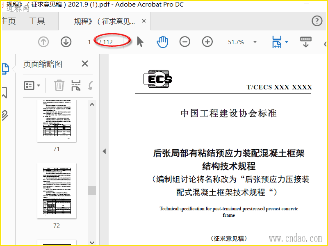Screen dimensions: 328x246
Task: Click the insert/extract pages scissors icon
Action: tap(76, 85)
